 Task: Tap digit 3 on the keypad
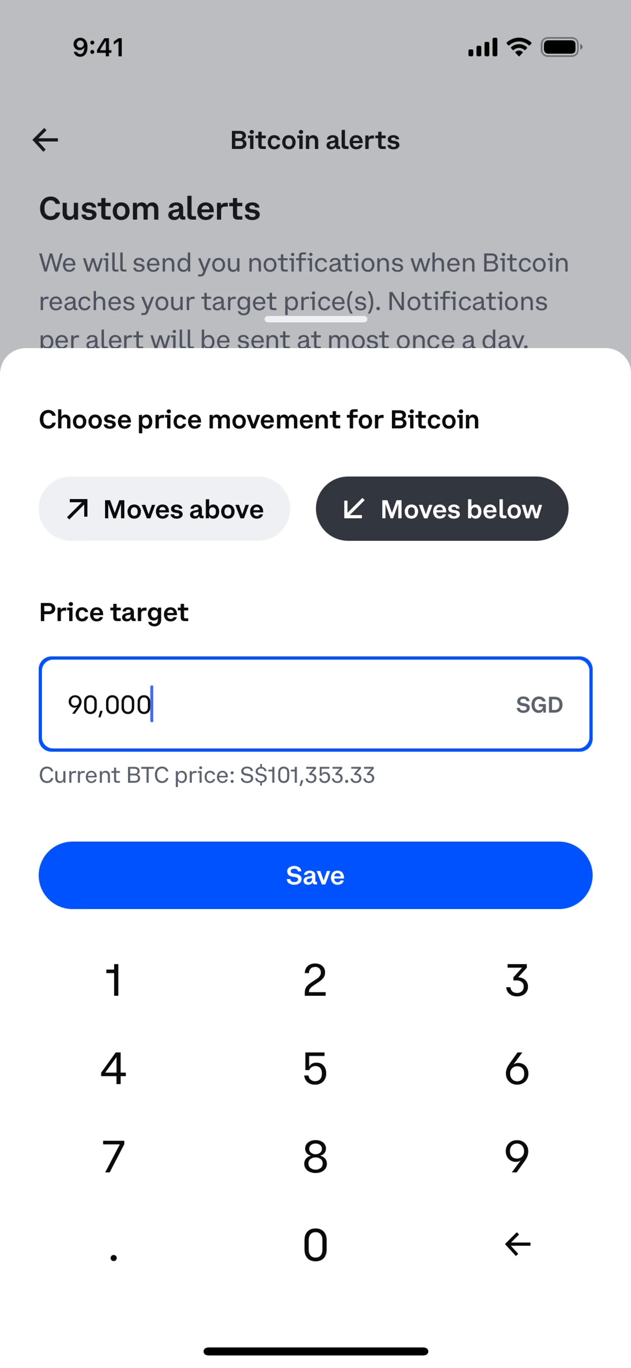point(517,980)
